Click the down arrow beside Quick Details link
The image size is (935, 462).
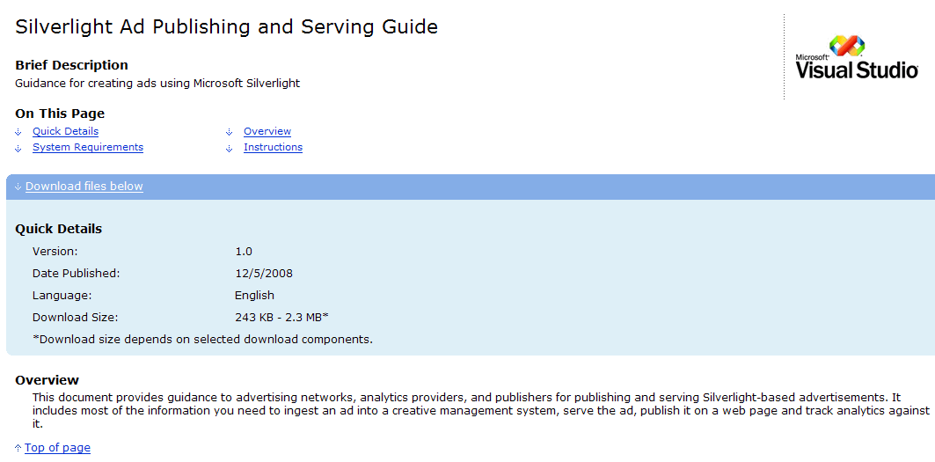coord(18,132)
